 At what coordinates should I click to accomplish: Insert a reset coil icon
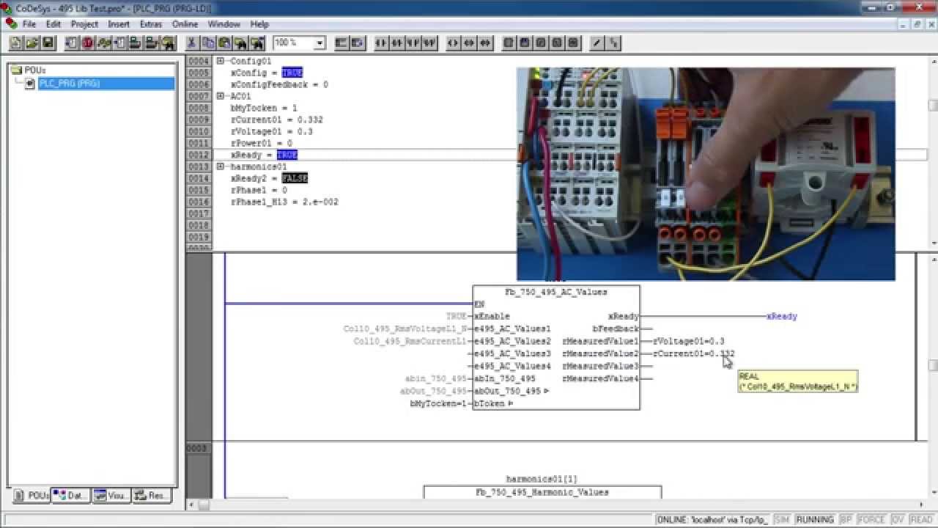[x=485, y=43]
